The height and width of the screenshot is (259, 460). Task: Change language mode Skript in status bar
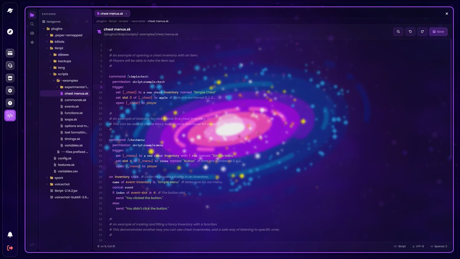click(x=400, y=246)
